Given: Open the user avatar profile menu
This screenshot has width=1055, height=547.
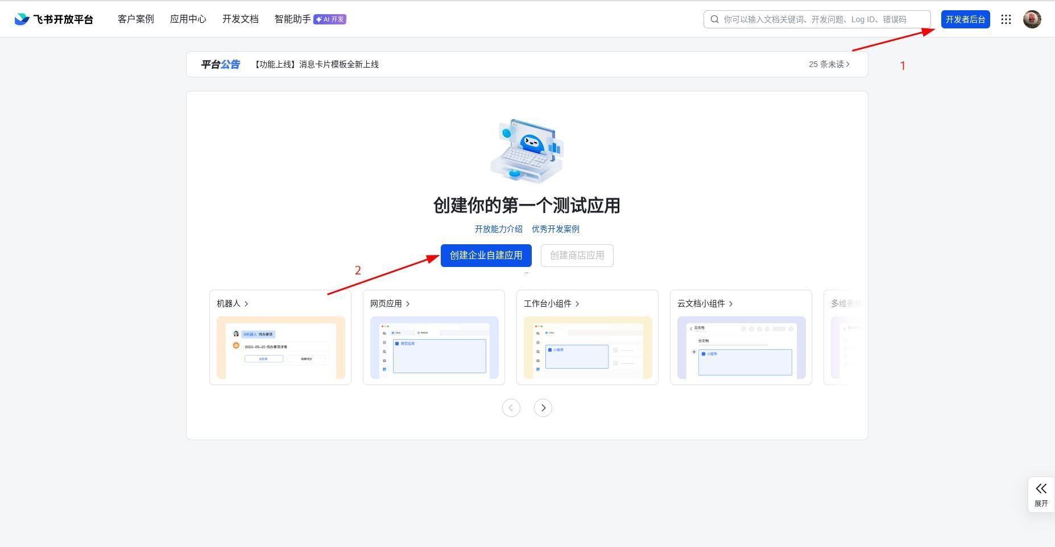Looking at the screenshot, I should coord(1032,19).
